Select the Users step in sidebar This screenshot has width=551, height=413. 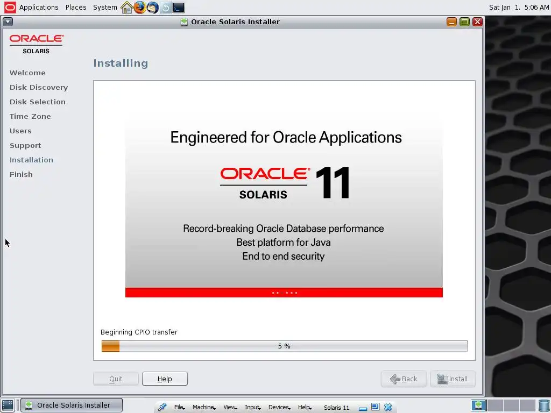point(20,131)
